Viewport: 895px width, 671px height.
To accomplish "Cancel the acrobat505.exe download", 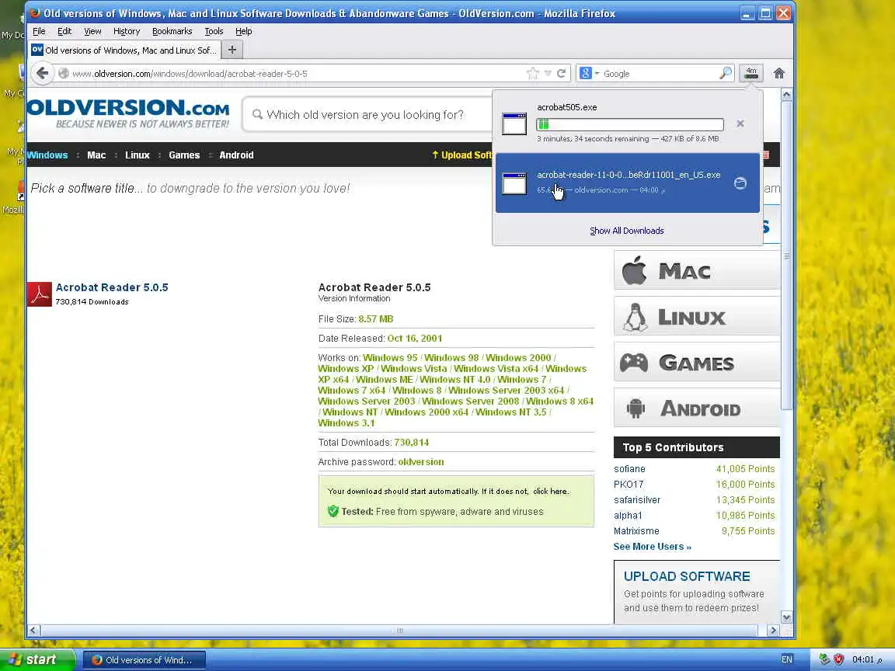I will tap(740, 123).
